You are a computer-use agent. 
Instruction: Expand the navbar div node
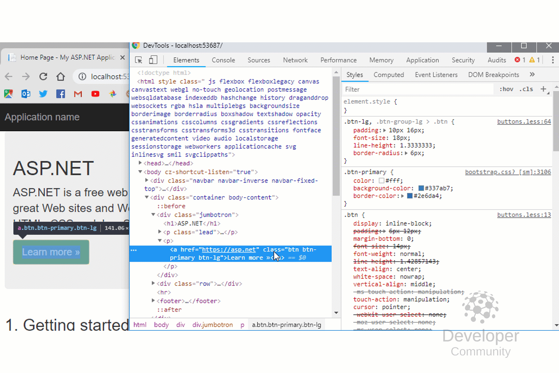coord(147,180)
